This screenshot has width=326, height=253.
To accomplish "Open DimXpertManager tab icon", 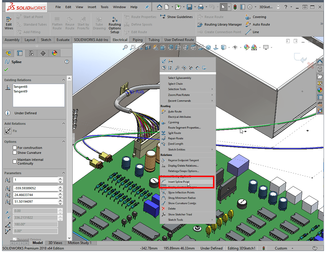I will 43,53.
